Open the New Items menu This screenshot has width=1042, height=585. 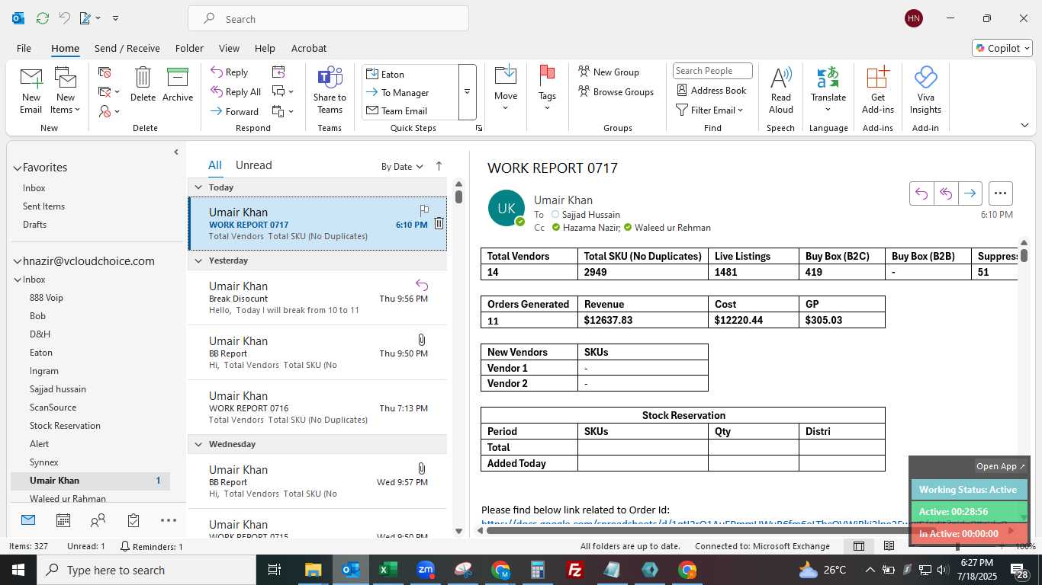[66, 91]
